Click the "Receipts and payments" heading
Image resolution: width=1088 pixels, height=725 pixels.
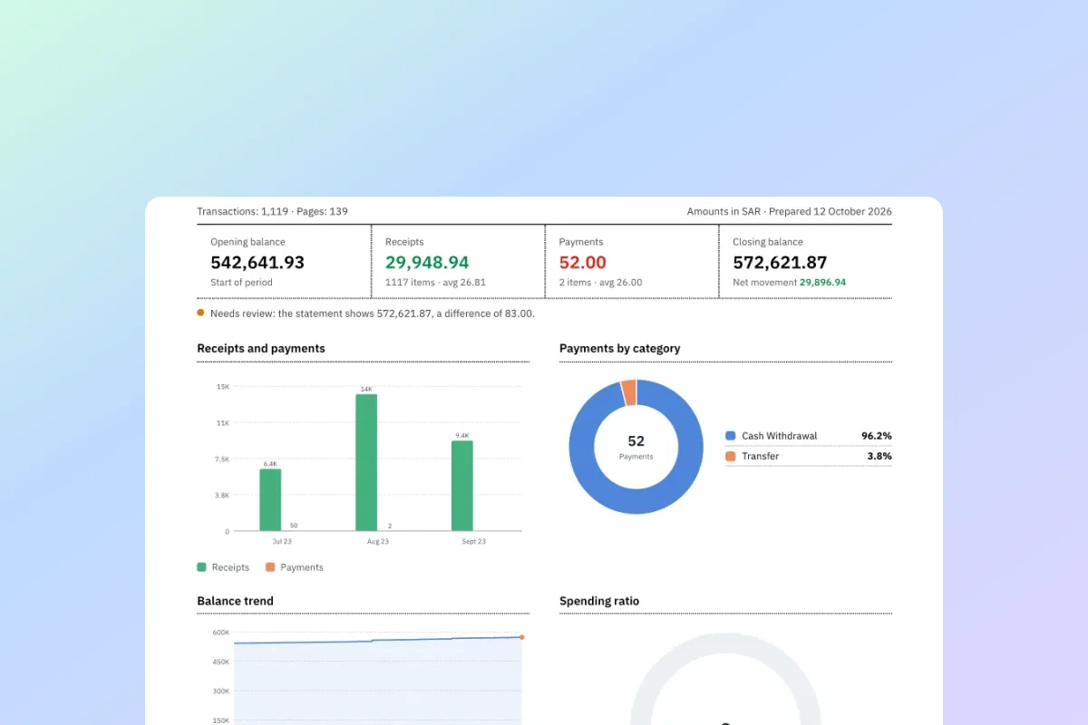(261, 348)
